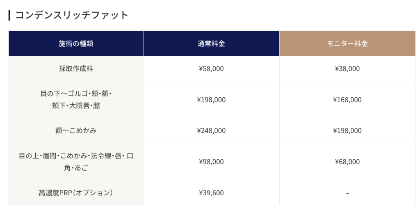The width and height of the screenshot is (420, 215).
Task: Click the 採取作成料 row label
Action: click(x=76, y=69)
